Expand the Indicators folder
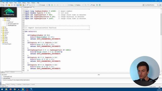162x91 pixels. (x=2, y=32)
